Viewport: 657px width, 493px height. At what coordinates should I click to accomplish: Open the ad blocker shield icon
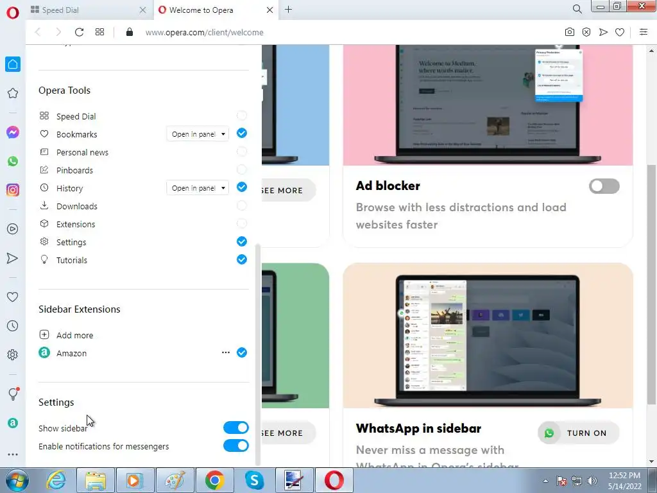pyautogui.click(x=586, y=32)
